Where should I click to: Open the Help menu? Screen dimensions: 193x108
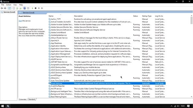[x=21, y=5]
